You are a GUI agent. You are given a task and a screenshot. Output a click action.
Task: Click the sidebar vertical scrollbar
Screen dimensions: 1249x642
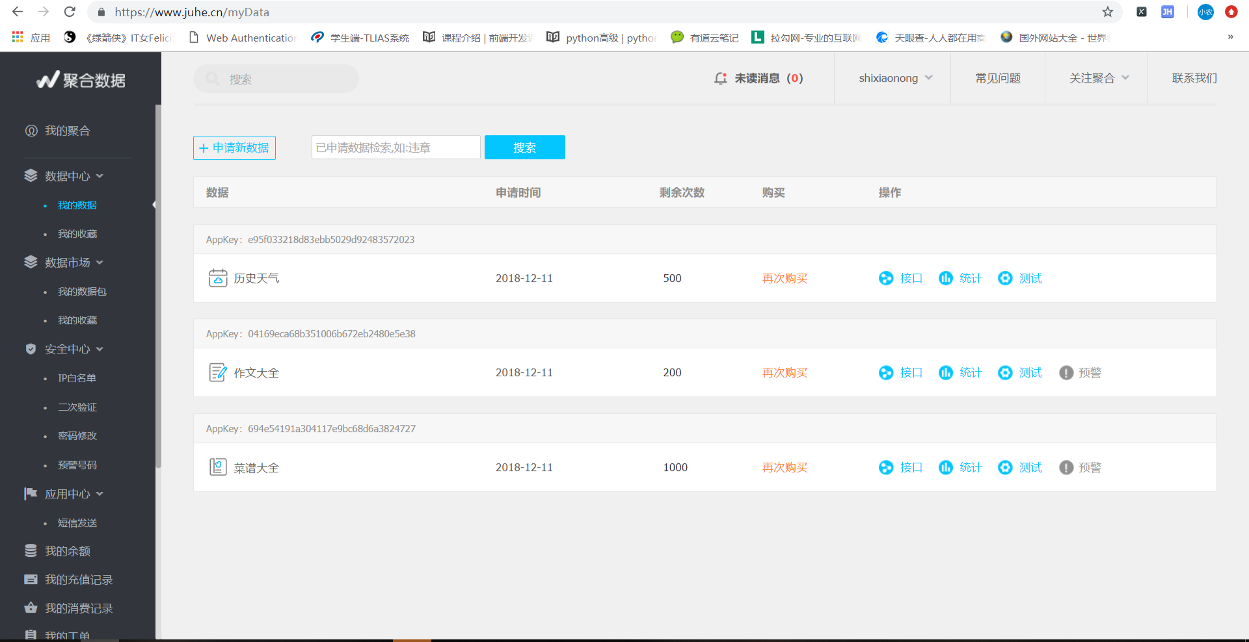pos(158,286)
